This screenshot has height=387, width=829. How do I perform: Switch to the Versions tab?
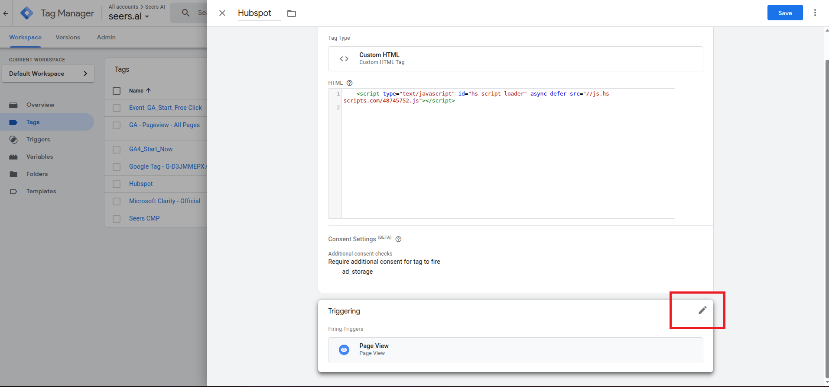pyautogui.click(x=68, y=37)
